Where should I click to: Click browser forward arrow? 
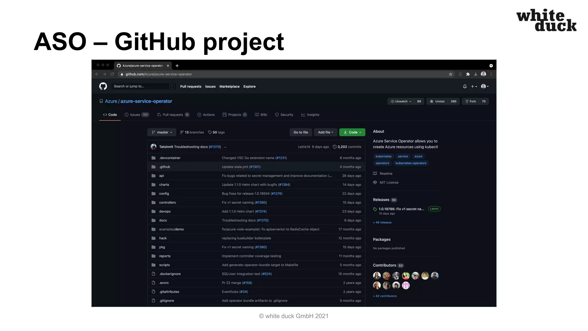tap(105, 74)
